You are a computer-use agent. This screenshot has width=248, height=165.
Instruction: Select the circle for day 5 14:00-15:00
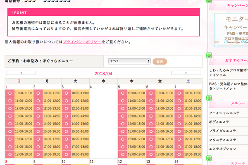coord(123,124)
